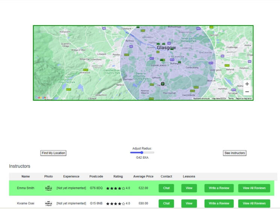This screenshot has height=209, width=280.
Task: Zoom out on the map
Action: [247, 92]
